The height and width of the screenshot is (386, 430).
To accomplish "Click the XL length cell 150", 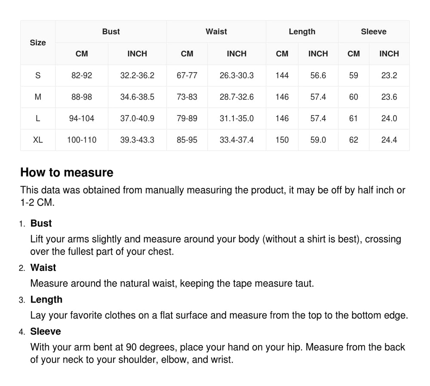I will click(x=282, y=140).
